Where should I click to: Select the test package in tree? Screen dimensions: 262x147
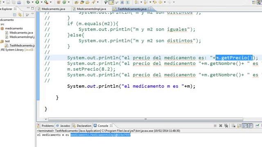click(7, 41)
